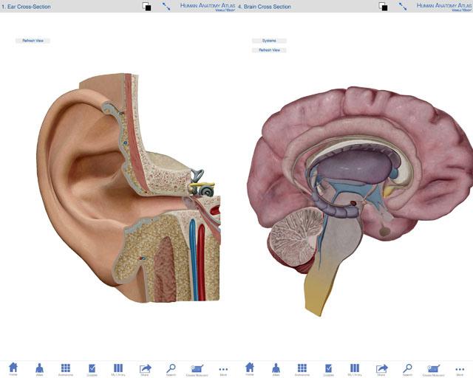Open Search magnifier in the ear pane toolbar
The height and width of the screenshot is (378, 473).
(x=171, y=368)
